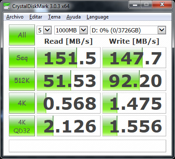Image resolution: width=175 pixels, height=159 pixels.
Task: Click the 512K read result 51.53
Action: coord(69,80)
